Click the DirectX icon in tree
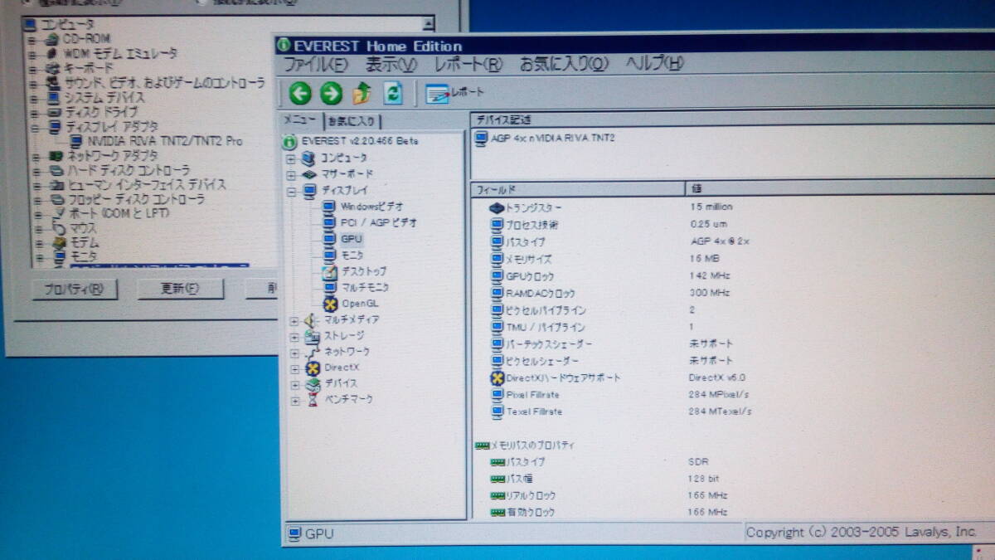 pyautogui.click(x=313, y=368)
